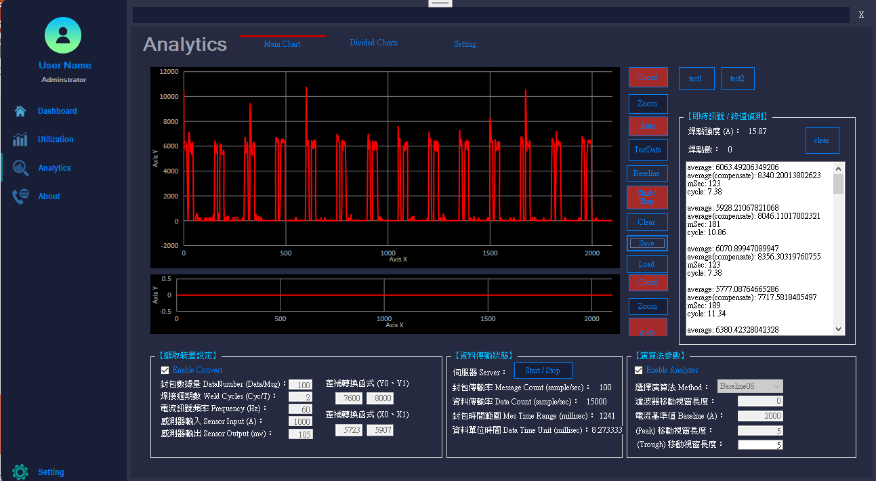Viewport: 876px width, 481px height.
Task: Click the lower flat-line chart
Action: (385, 304)
